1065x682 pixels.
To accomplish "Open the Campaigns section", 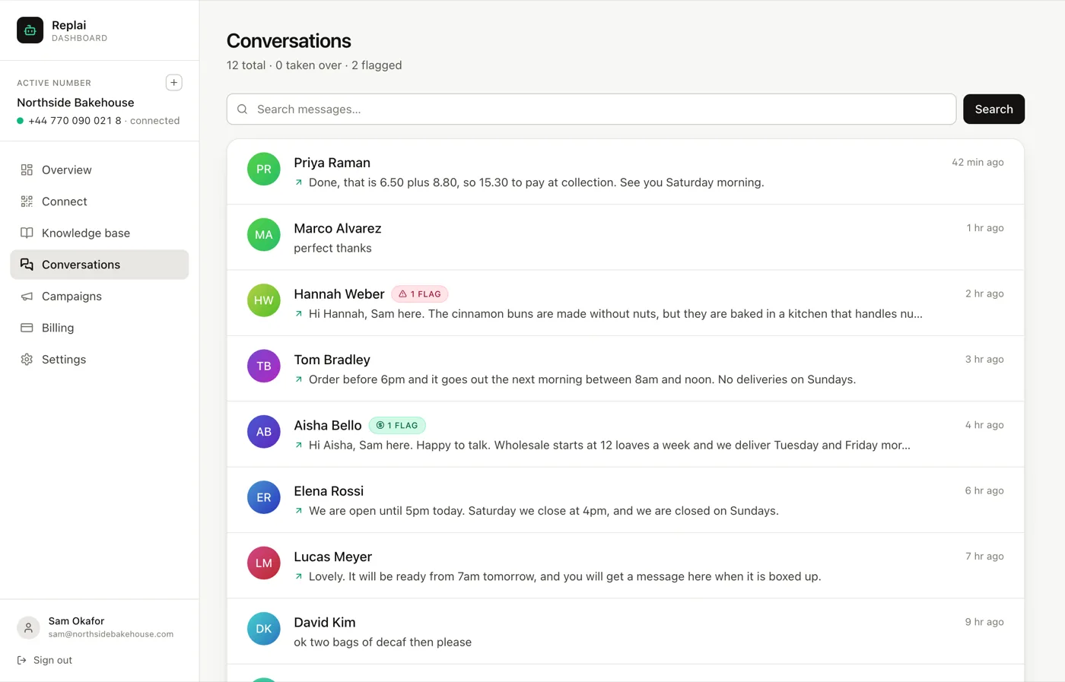I will tap(100, 297).
